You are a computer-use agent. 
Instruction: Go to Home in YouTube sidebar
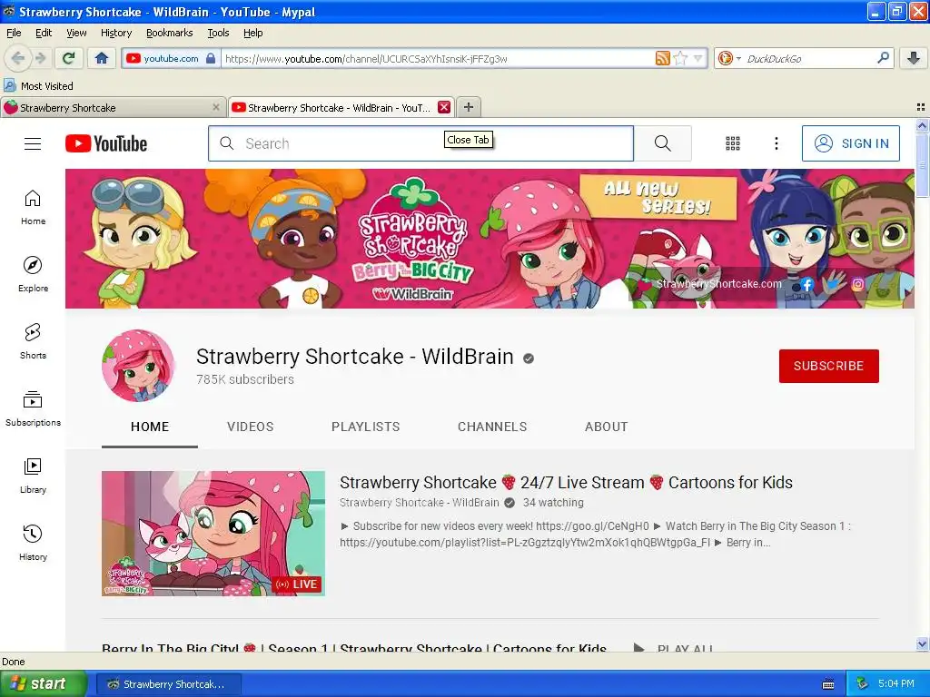[34, 208]
